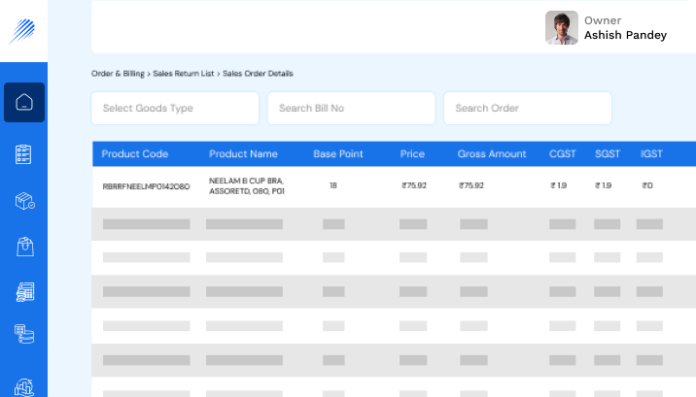Go to Order & Billing breadcrumb
696x397 pixels.
118,74
